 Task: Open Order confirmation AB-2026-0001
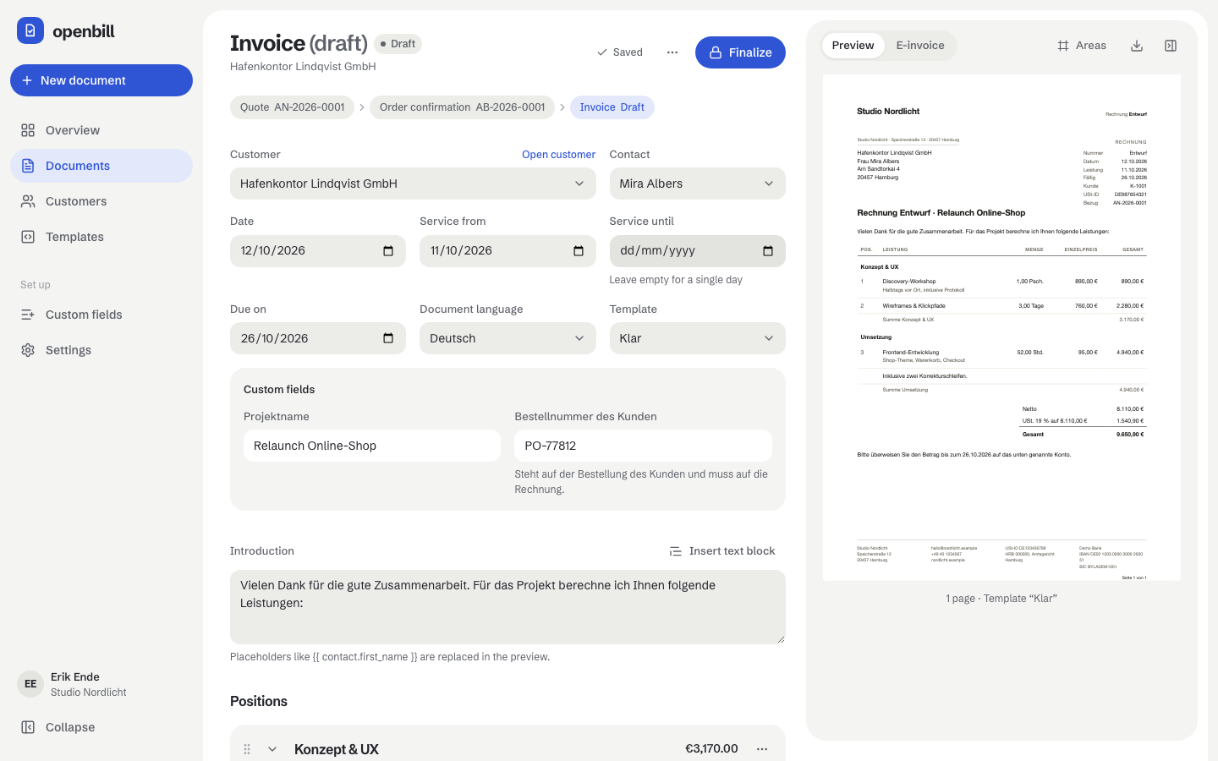coord(462,107)
